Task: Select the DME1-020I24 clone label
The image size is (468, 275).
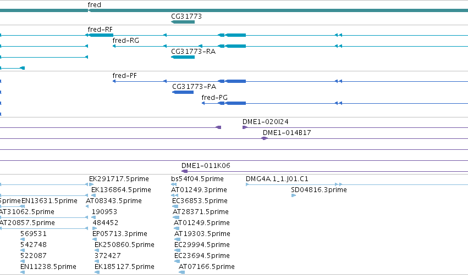Action: (x=265, y=121)
